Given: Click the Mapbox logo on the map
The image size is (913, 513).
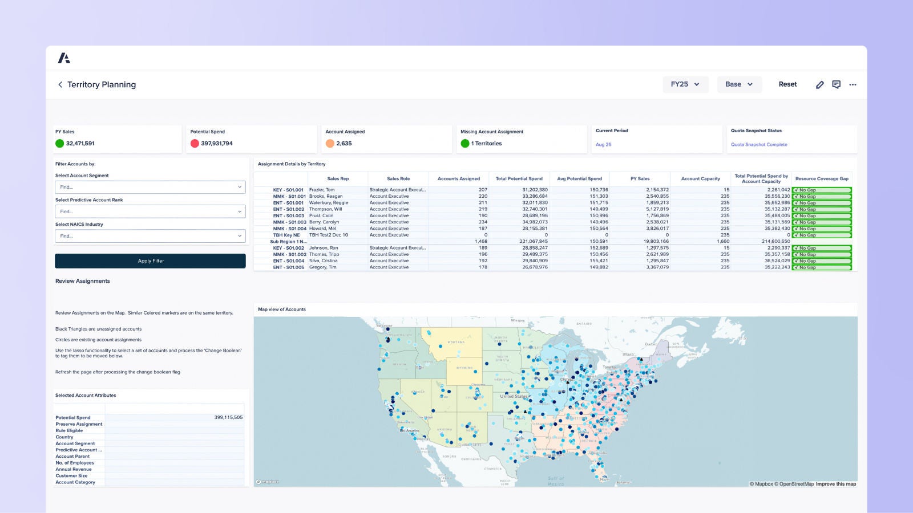Looking at the screenshot, I should click(x=268, y=482).
